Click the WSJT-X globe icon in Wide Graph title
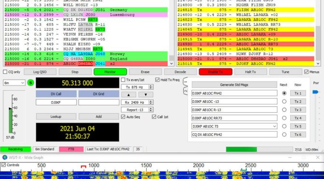This screenshot has height=179, width=324. (5, 157)
